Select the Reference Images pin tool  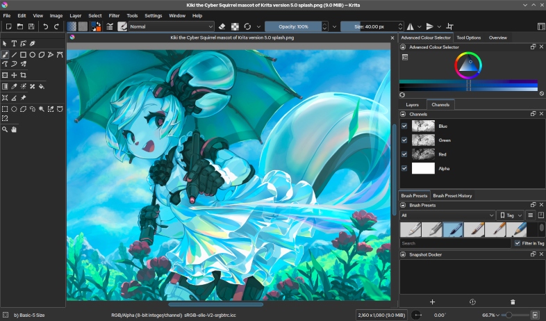(x=23, y=98)
